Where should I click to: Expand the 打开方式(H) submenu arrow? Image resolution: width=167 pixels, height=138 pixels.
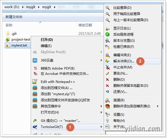click(x=101, y=112)
